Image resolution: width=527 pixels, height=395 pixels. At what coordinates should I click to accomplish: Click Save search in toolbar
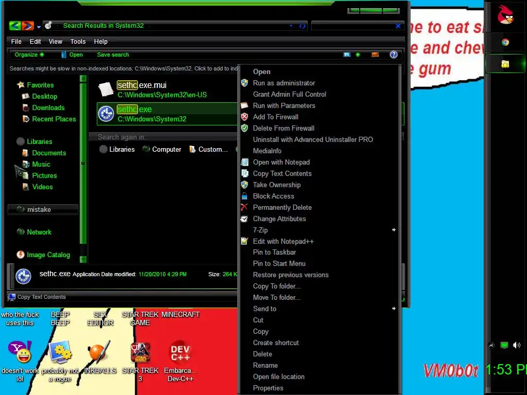(113, 55)
